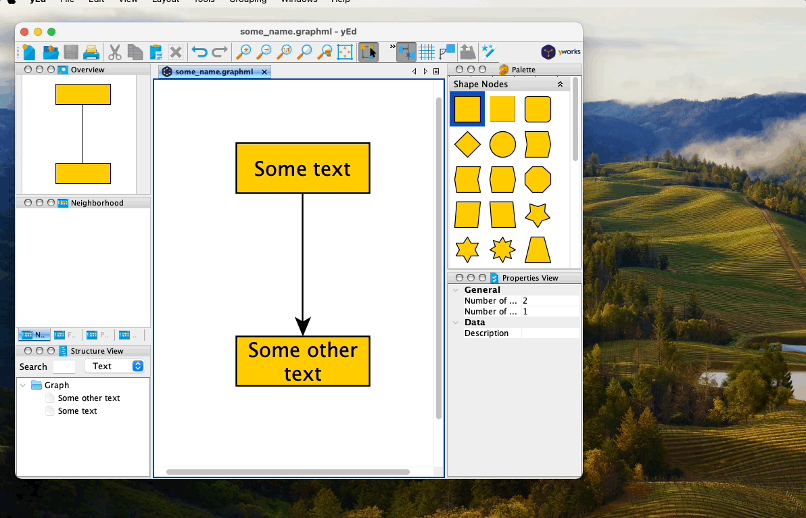
Task: Select the Star shape node in the palette
Action: pyautogui.click(x=538, y=214)
